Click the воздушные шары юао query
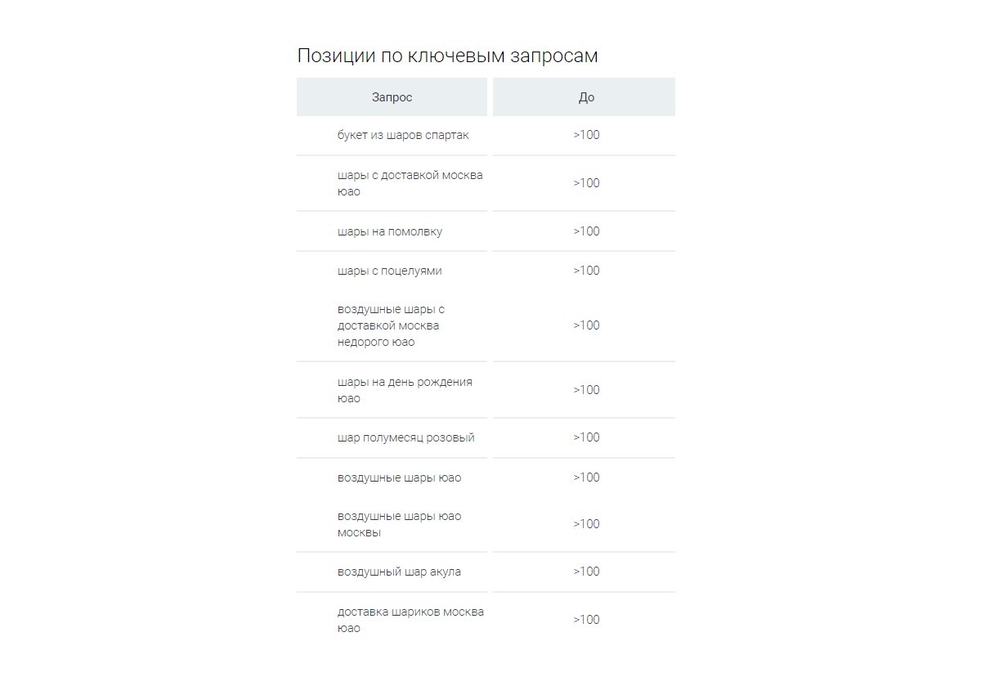The image size is (981, 695). (x=399, y=478)
